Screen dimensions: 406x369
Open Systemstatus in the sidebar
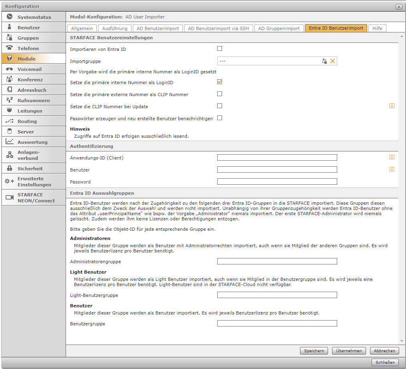click(34, 17)
